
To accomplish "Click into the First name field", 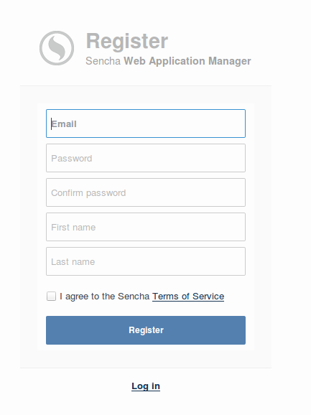I will coord(146,227).
